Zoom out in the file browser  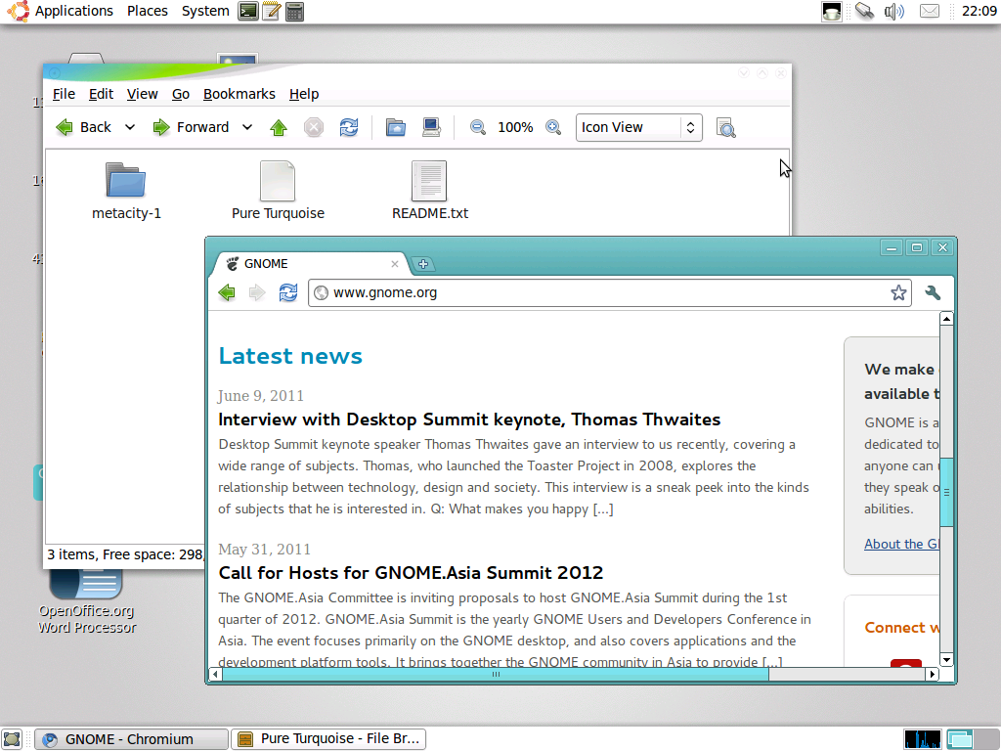477,127
